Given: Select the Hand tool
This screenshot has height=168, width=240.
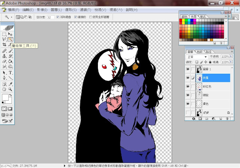Looking at the screenshot, I should point(4,89).
